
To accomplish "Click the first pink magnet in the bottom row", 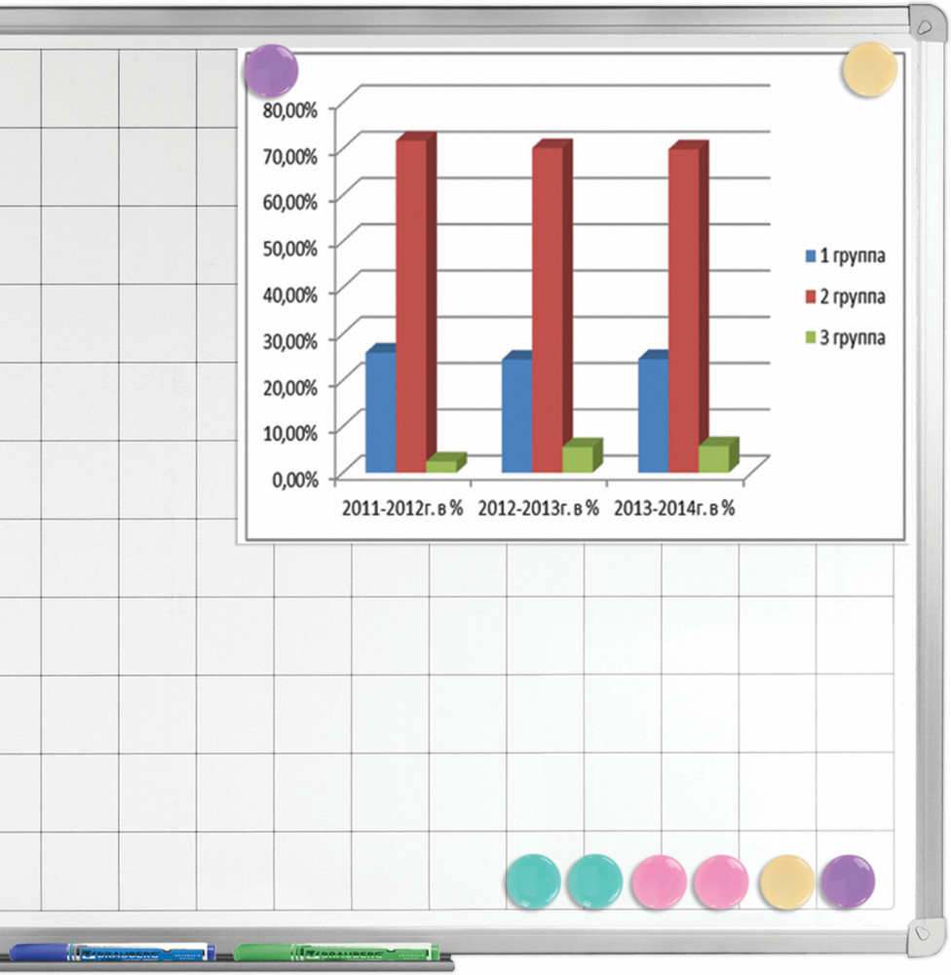I will coord(659,880).
